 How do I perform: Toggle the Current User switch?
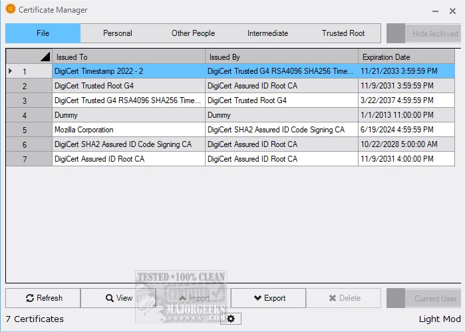coord(424,299)
